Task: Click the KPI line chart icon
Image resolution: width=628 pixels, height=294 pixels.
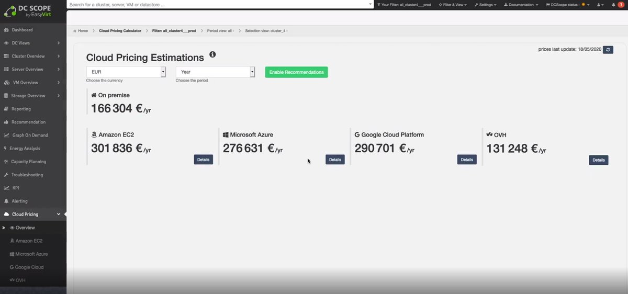Action: (x=6, y=188)
